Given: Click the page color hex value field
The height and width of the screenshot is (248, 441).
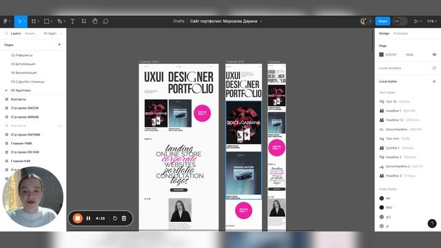Looking at the screenshot, I should pyautogui.click(x=391, y=55).
